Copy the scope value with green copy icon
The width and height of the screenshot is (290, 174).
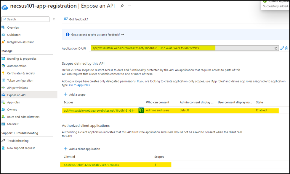(141, 110)
